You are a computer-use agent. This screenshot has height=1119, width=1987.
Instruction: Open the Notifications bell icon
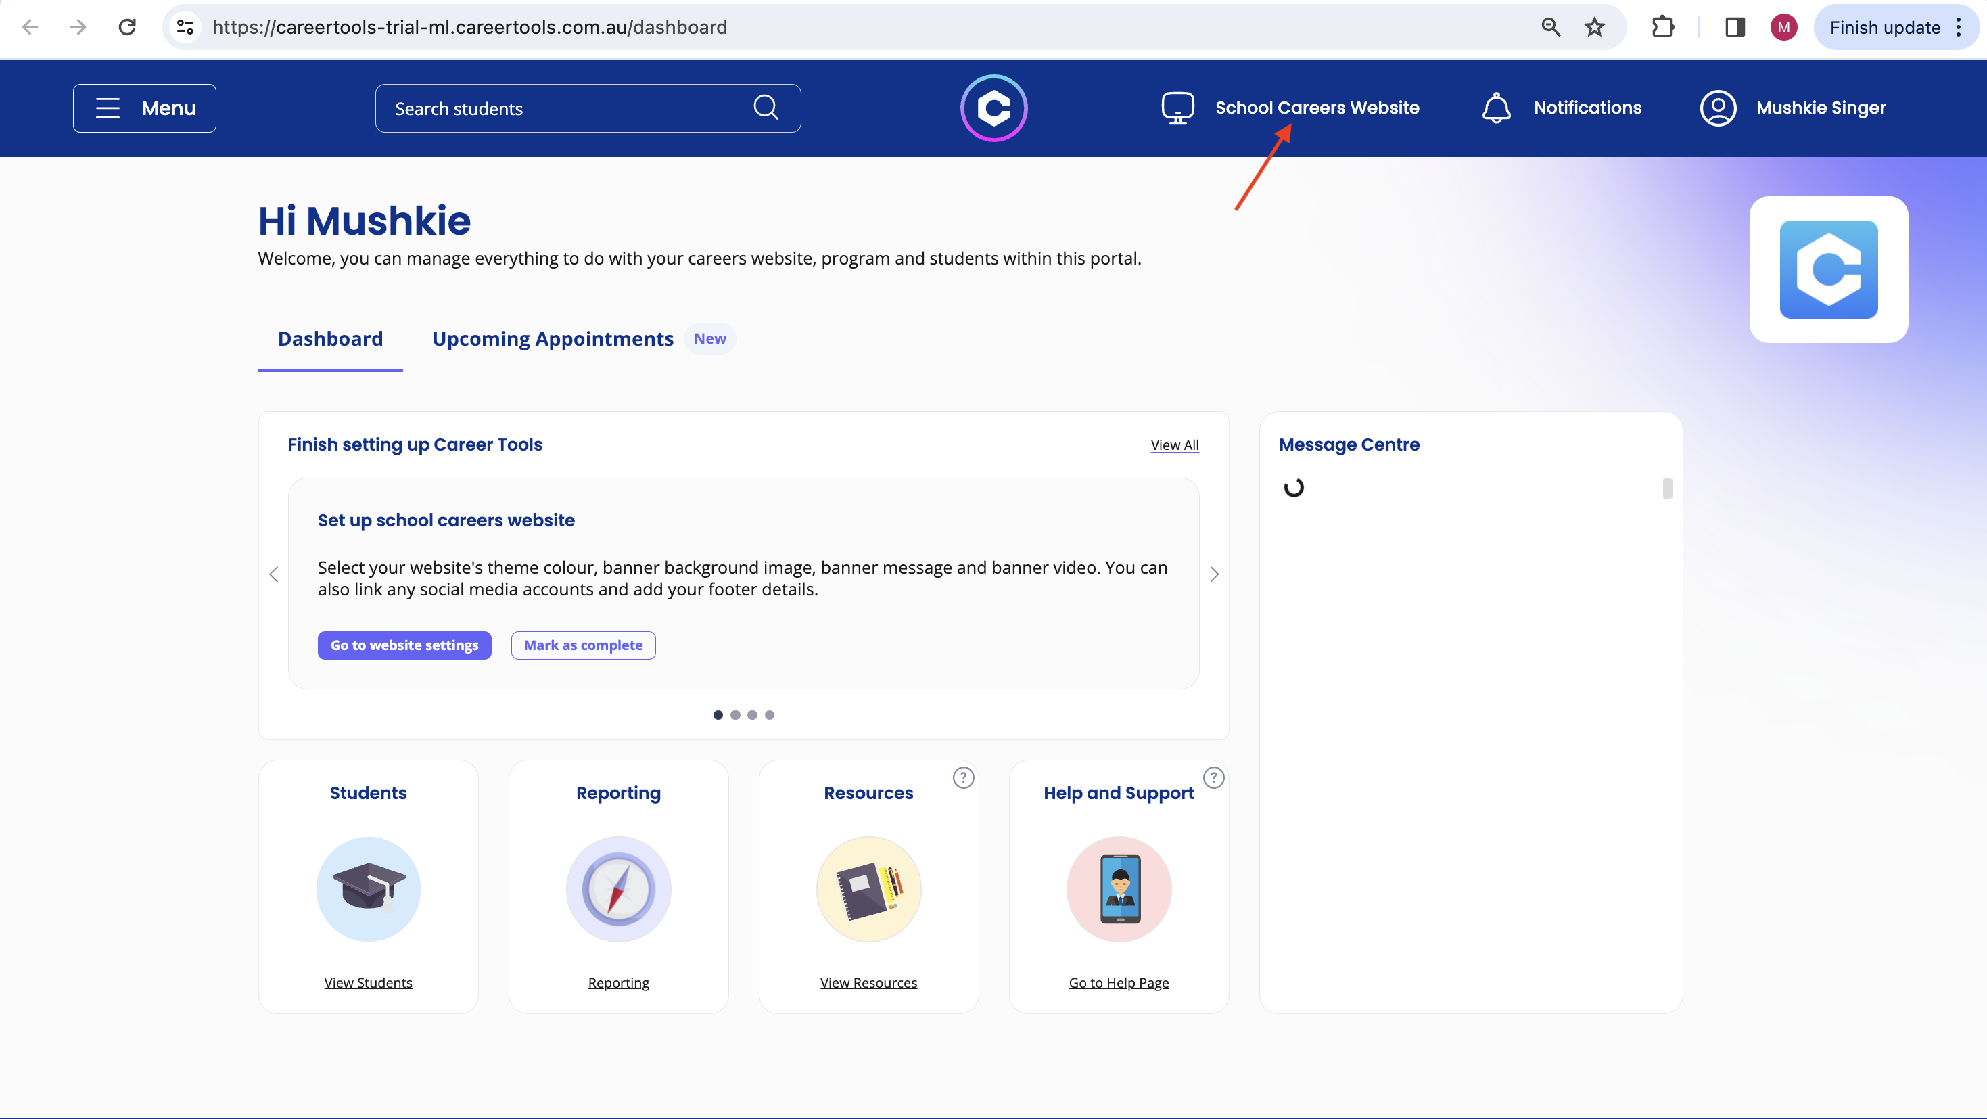pyautogui.click(x=1495, y=108)
